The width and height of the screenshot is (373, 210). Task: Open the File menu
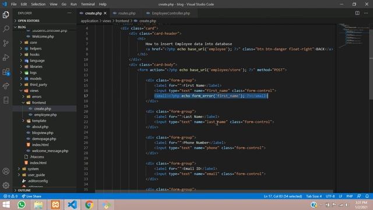pos(14,4)
